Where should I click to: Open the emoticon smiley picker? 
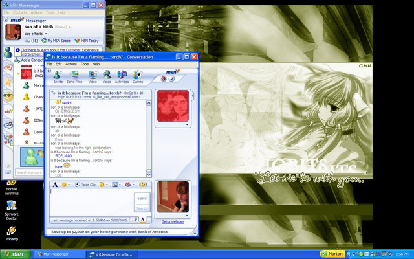(64, 185)
